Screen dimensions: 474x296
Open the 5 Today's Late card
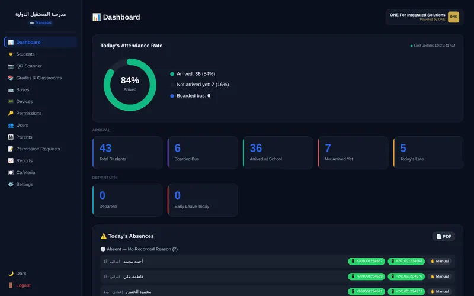click(428, 153)
